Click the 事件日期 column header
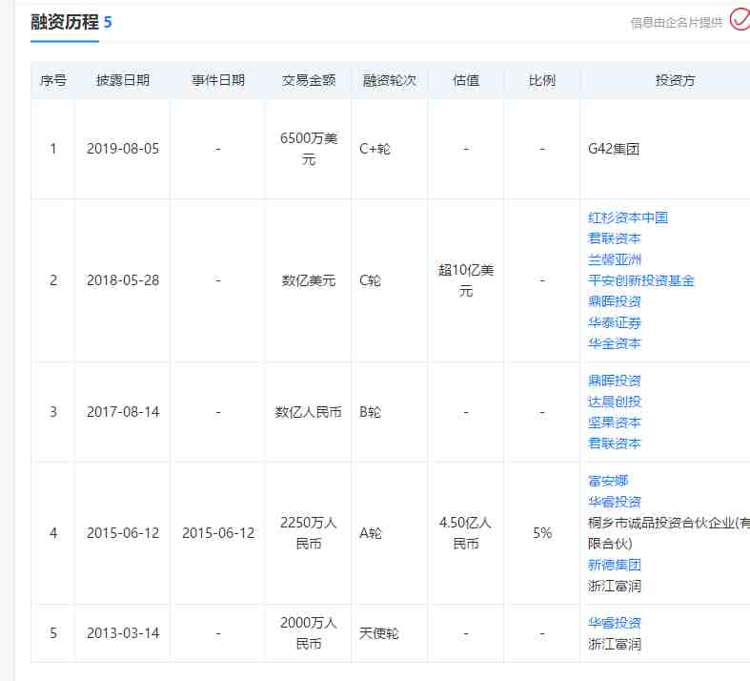750x681 pixels. [218, 80]
